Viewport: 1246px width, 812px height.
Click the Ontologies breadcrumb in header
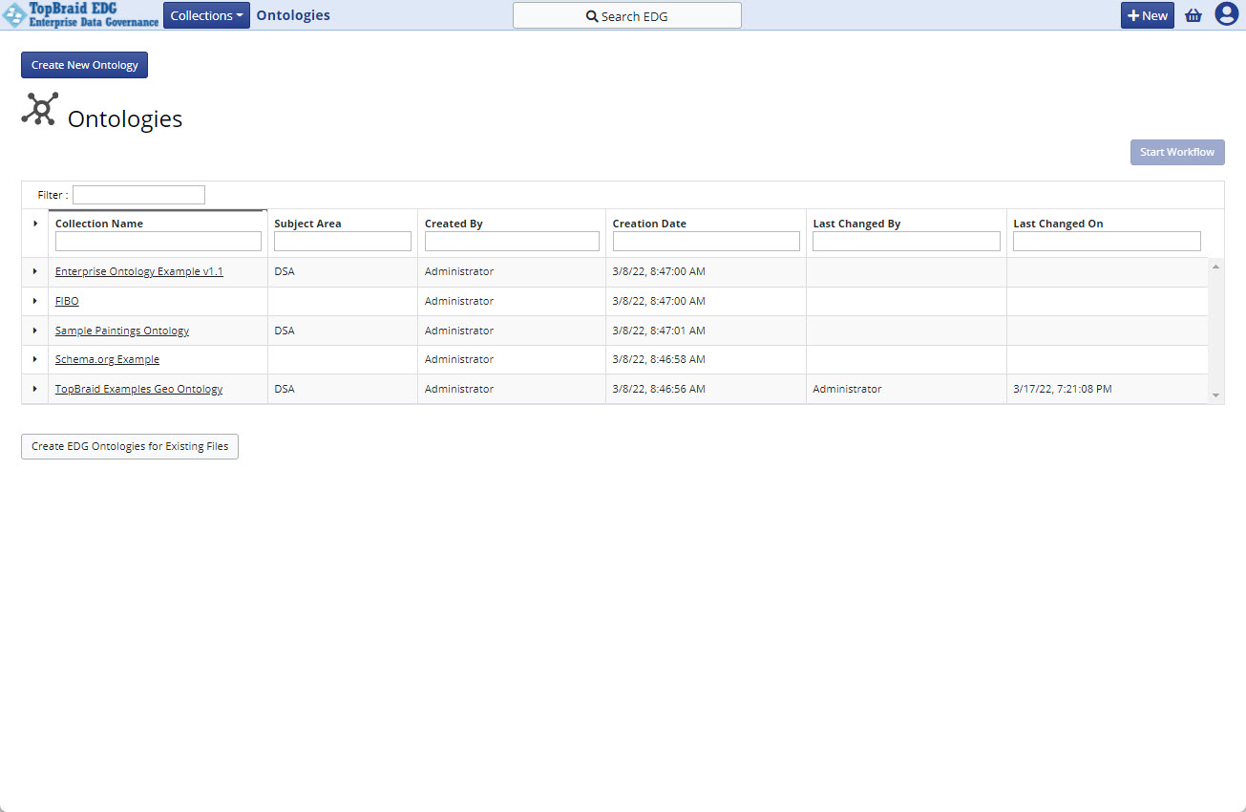pyautogui.click(x=293, y=15)
